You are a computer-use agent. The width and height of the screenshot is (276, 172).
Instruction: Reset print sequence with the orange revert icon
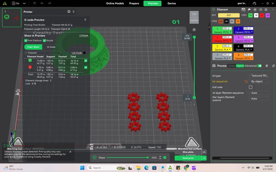(246, 81)
